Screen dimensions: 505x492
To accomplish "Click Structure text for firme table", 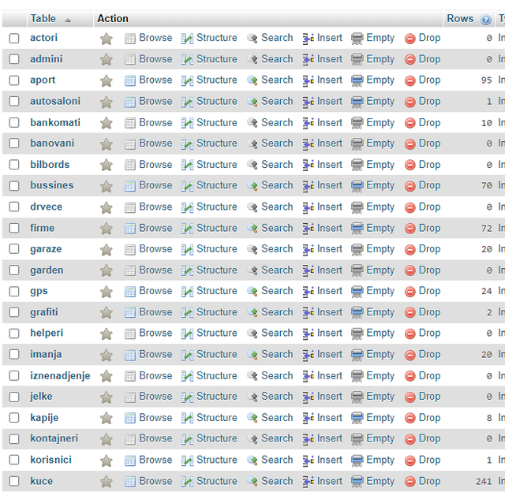I will pos(217,228).
